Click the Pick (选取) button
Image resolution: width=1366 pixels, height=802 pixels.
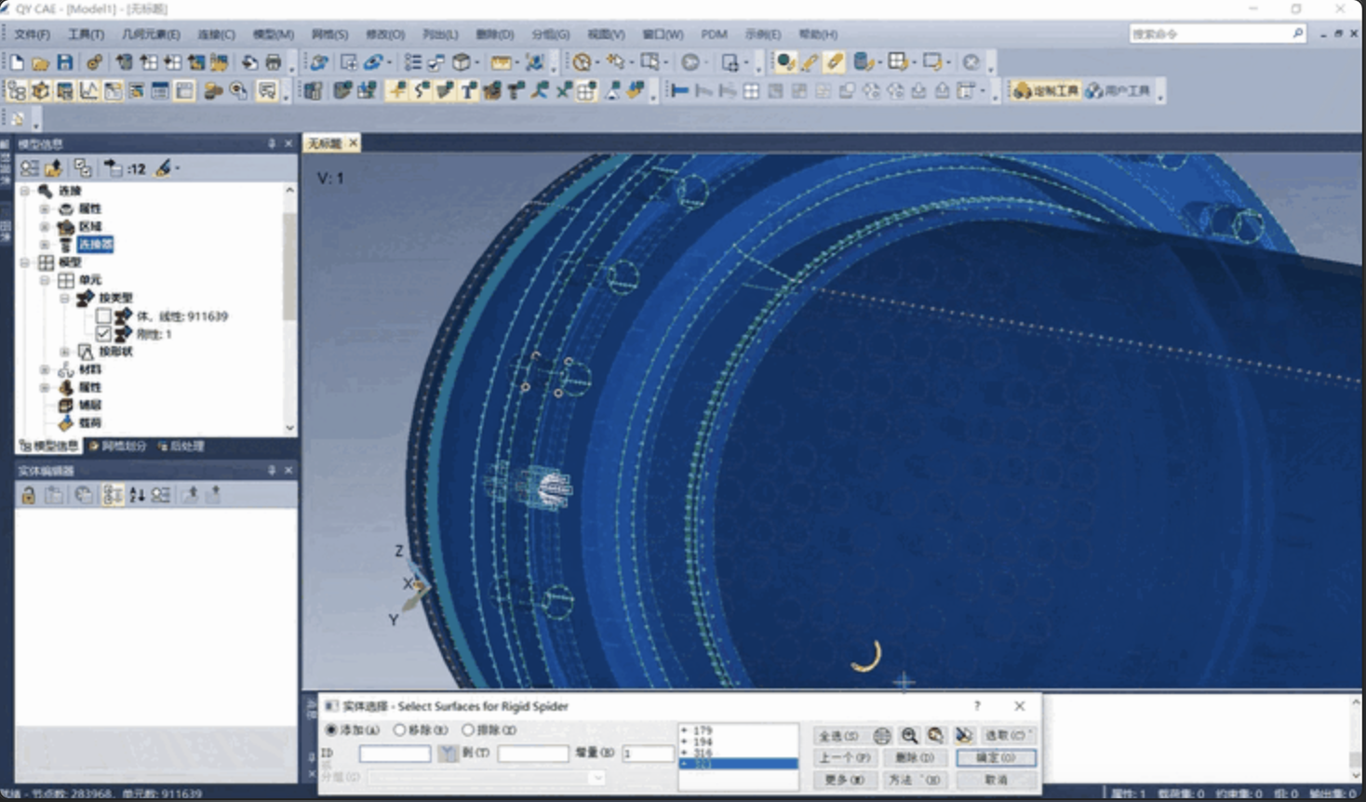tap(1008, 735)
